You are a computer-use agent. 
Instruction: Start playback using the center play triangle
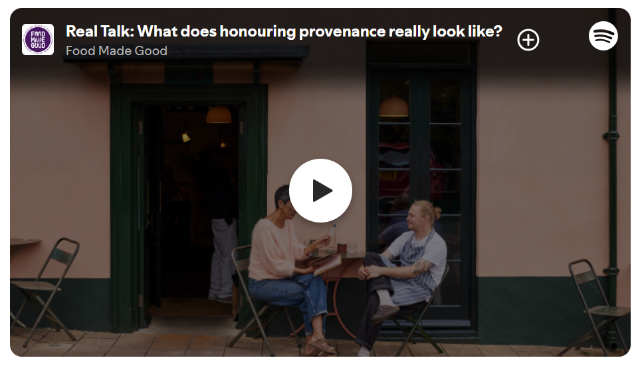[x=322, y=191]
